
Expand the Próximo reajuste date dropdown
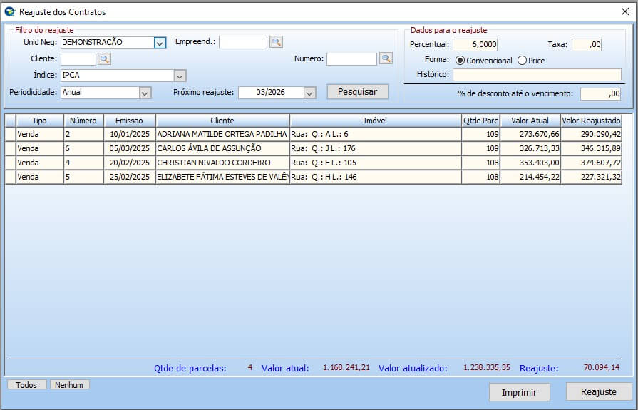309,93
